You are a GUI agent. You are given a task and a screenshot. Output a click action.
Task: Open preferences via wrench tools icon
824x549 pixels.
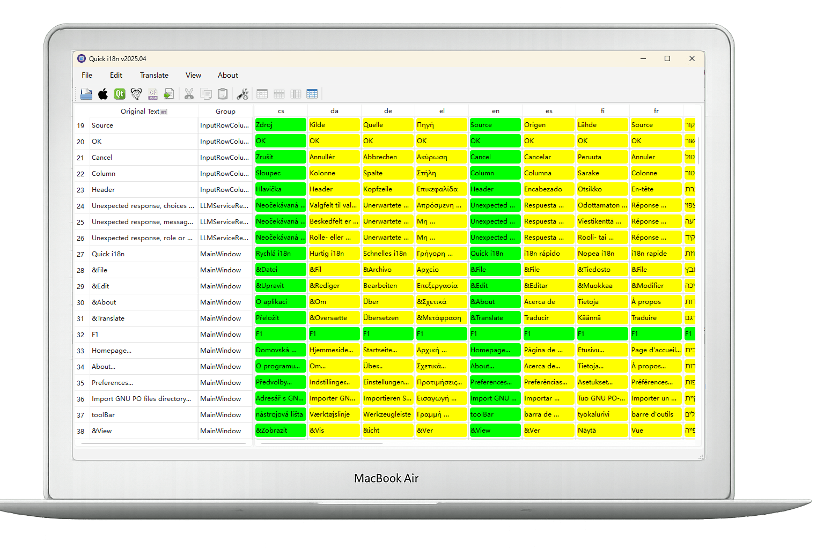pyautogui.click(x=242, y=94)
